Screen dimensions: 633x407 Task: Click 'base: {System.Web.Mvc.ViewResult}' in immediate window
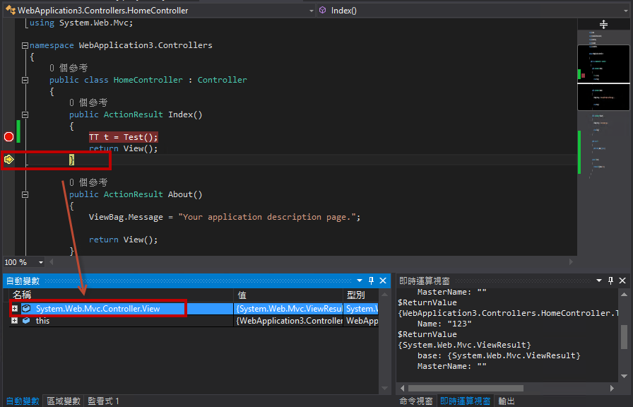[x=499, y=355]
